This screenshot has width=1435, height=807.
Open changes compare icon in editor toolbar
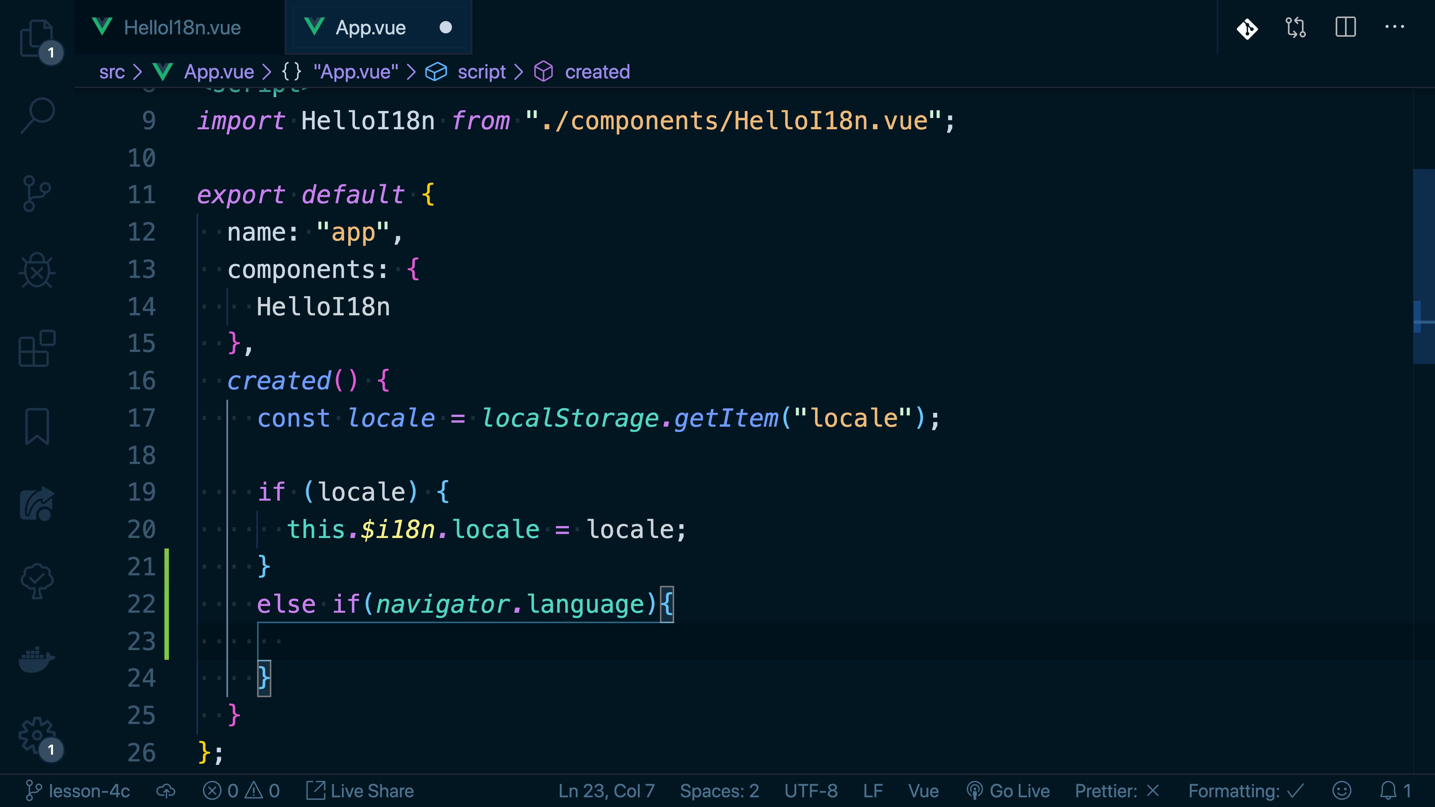1296,28
